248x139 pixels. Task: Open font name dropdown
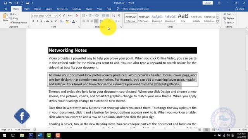tap(46, 16)
